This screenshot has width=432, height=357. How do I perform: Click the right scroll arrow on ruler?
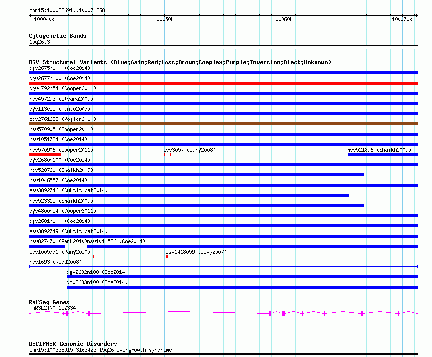[416, 16]
